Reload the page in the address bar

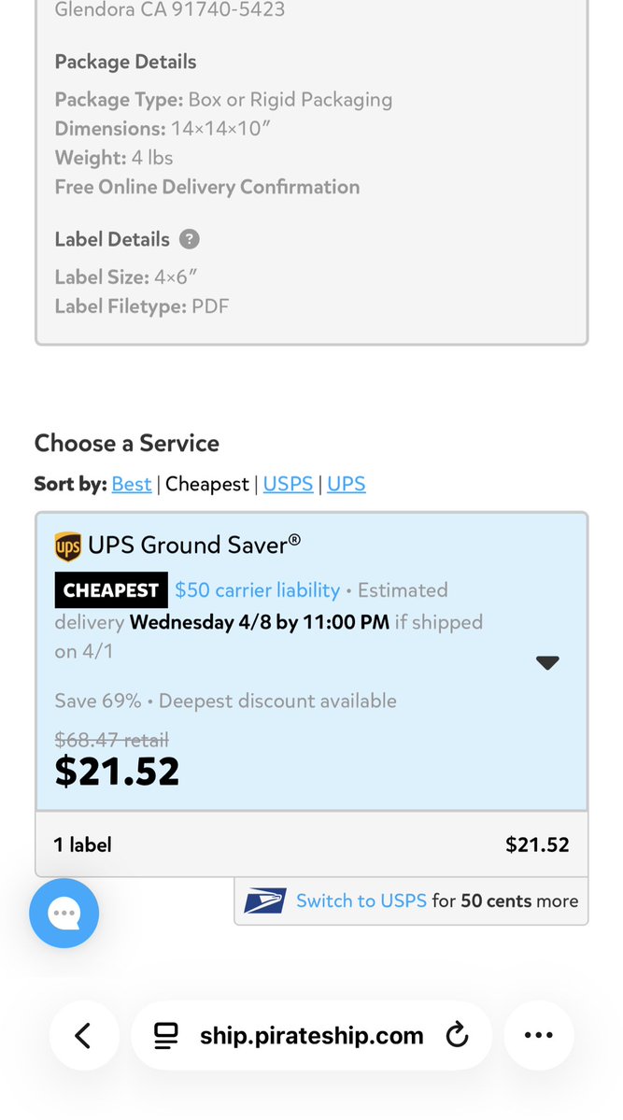point(457,1035)
